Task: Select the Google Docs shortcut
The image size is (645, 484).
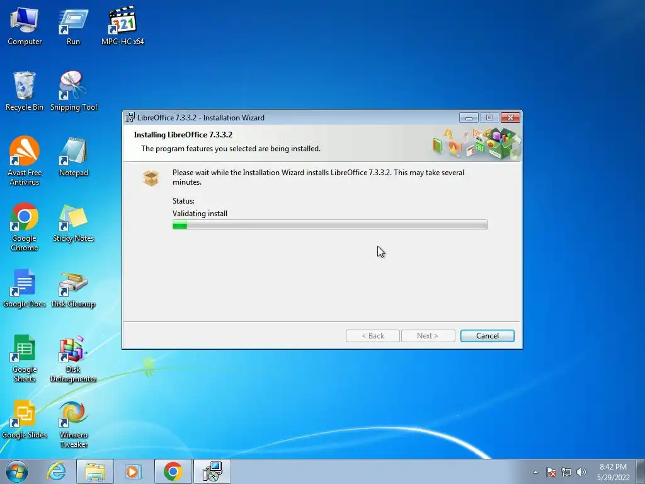Action: pos(25,289)
